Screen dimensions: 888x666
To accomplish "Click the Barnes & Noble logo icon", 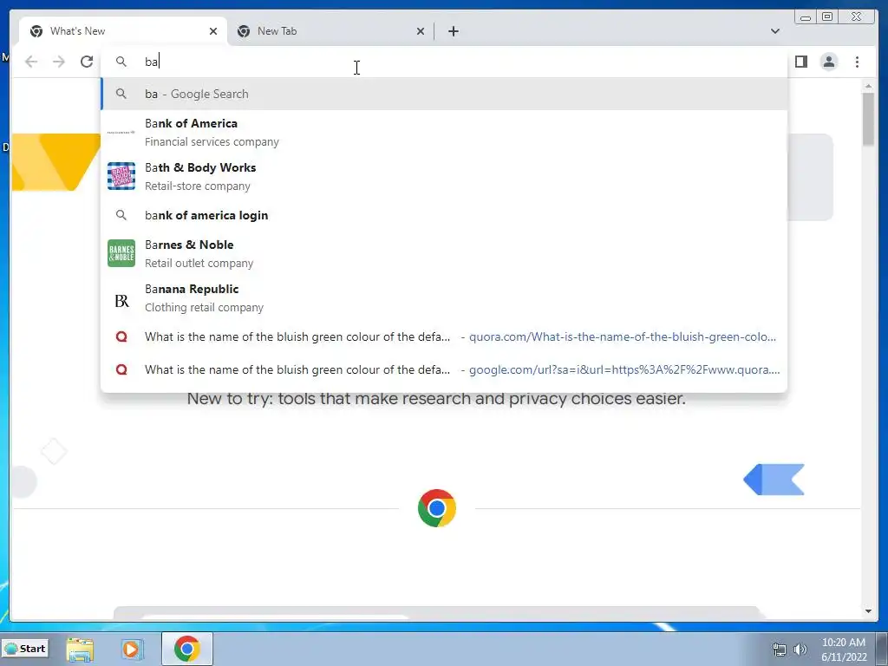I will (121, 253).
